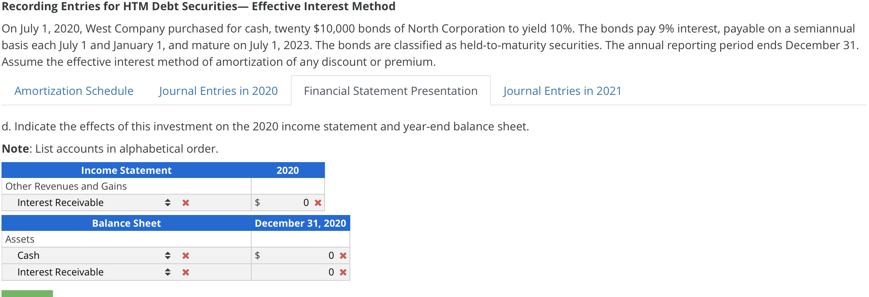Click the red X beside the Cash account row
This screenshot has height=297, width=869.
(x=185, y=255)
